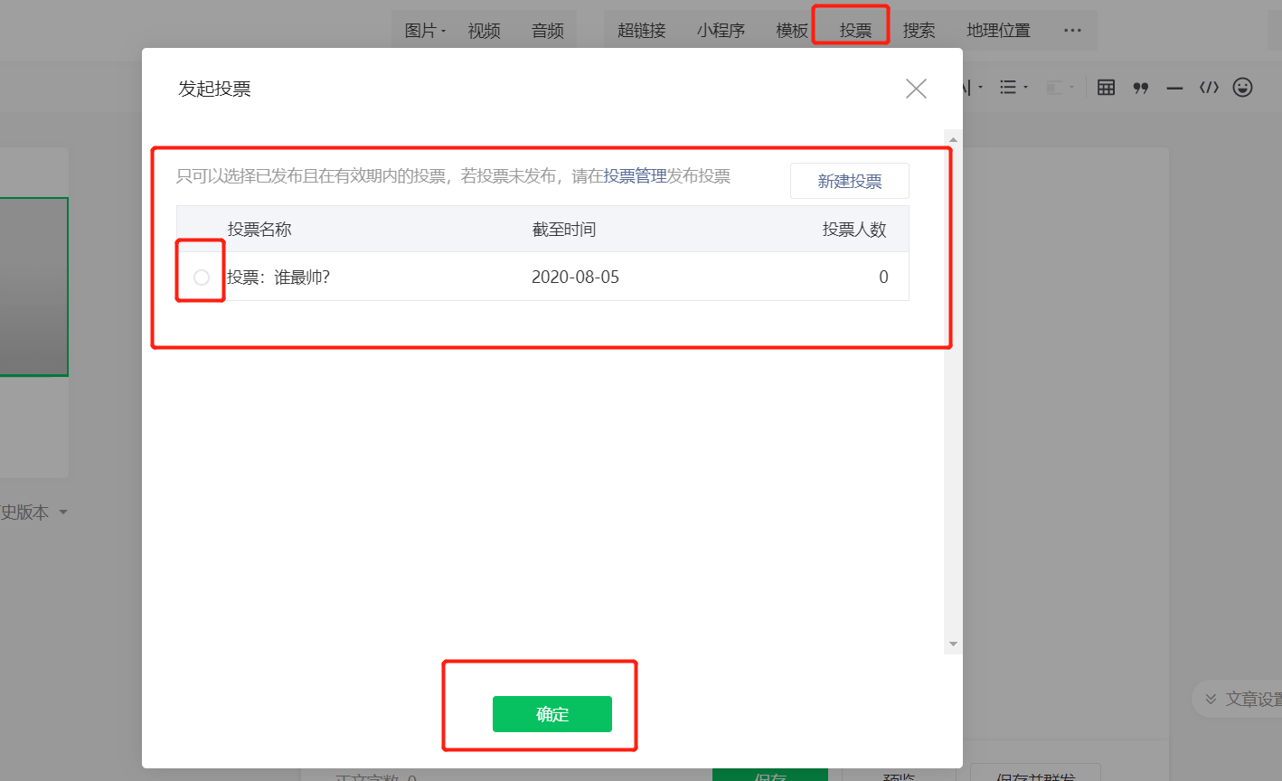Click the 2020-08-05 deadline cell
This screenshot has width=1282, height=781.
[575, 278]
